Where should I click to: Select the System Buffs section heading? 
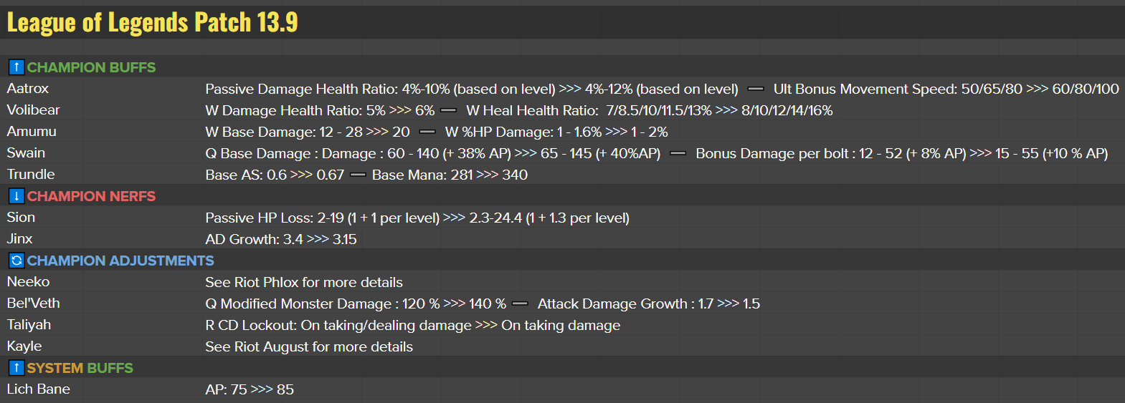(80, 368)
